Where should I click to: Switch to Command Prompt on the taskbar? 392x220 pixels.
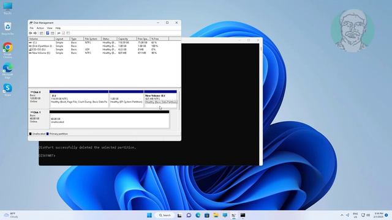(243, 215)
